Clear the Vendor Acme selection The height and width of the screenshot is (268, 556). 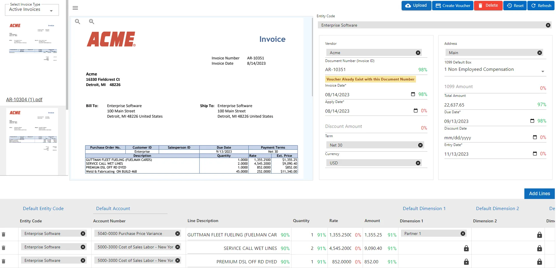pos(418,53)
